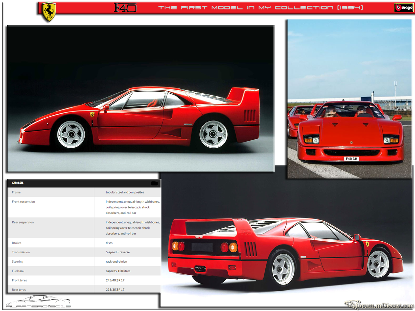
Task: Click the F40 logo in the red banner
Action: 125,7
